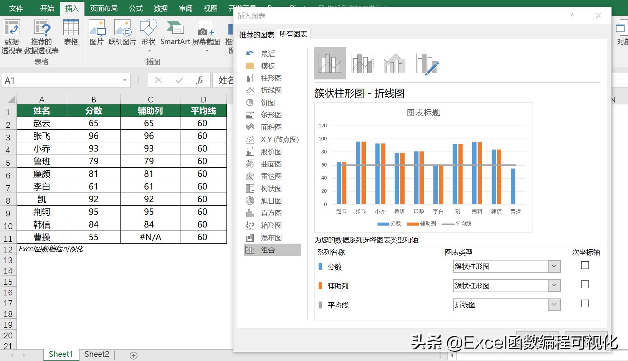Screen dimensions: 628x361
Task: Select clustered column - line chart subtype
Action: tap(330, 63)
